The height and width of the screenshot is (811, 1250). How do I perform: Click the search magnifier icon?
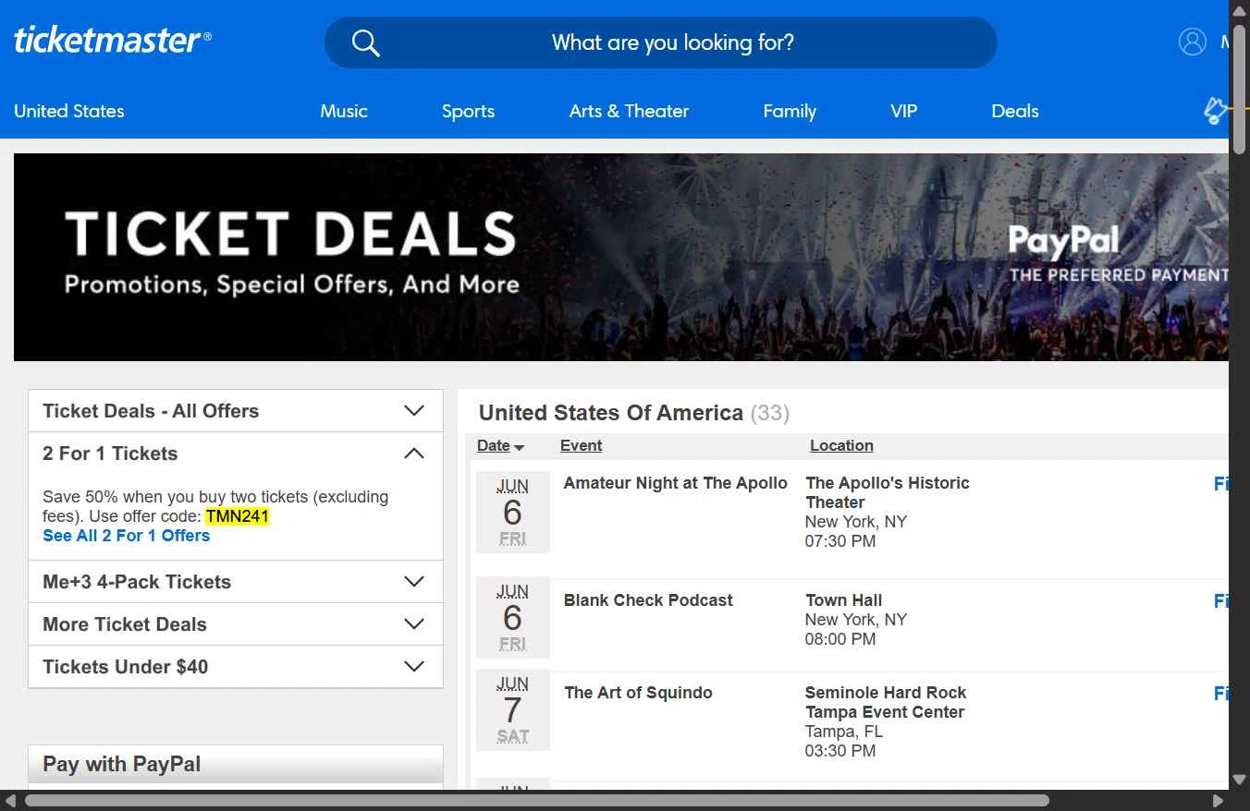[x=366, y=42]
